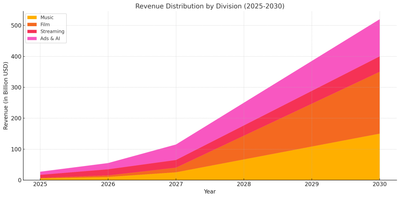
Task: Click the chart title Revenue Distribution by Division
Action: 210,6
